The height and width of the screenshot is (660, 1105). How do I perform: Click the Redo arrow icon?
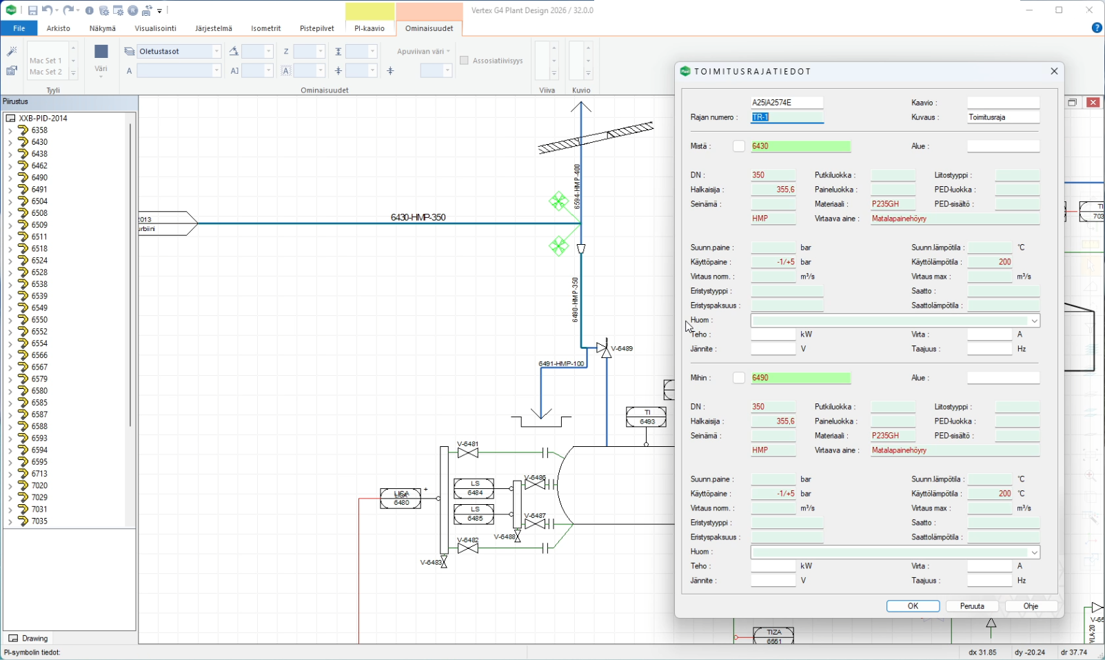pos(68,10)
